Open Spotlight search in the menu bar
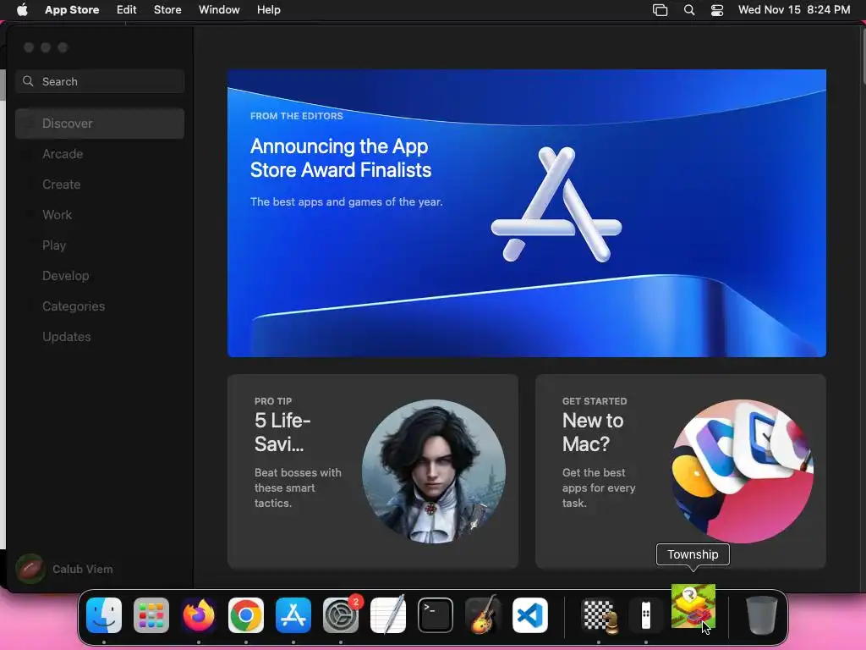This screenshot has height=650, width=866. pyautogui.click(x=689, y=10)
